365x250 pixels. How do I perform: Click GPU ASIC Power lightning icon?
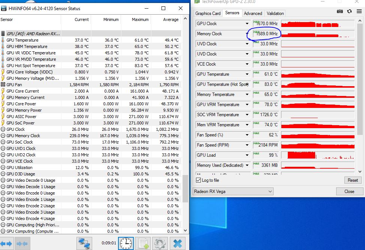(x=3, y=117)
